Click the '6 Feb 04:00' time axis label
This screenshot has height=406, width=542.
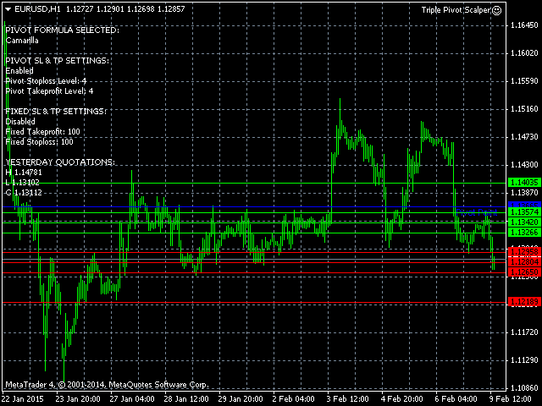coord(456,399)
